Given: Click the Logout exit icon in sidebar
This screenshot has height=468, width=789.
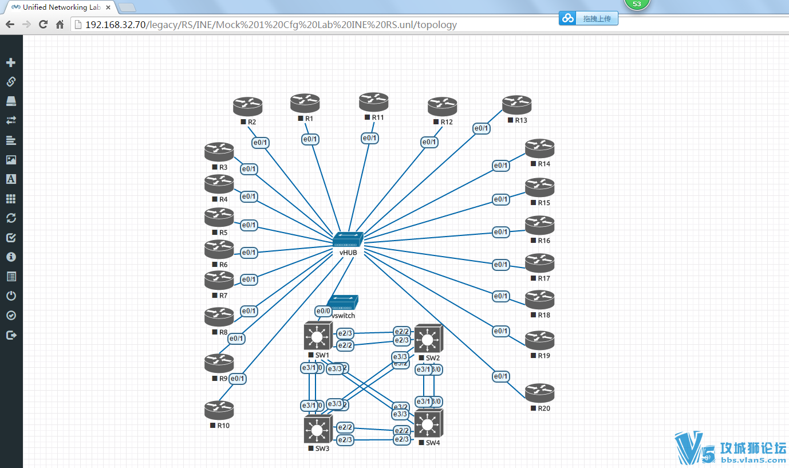Looking at the screenshot, I should (11, 335).
